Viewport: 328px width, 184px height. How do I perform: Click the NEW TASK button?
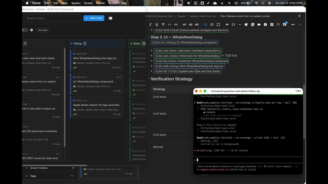pos(94,18)
